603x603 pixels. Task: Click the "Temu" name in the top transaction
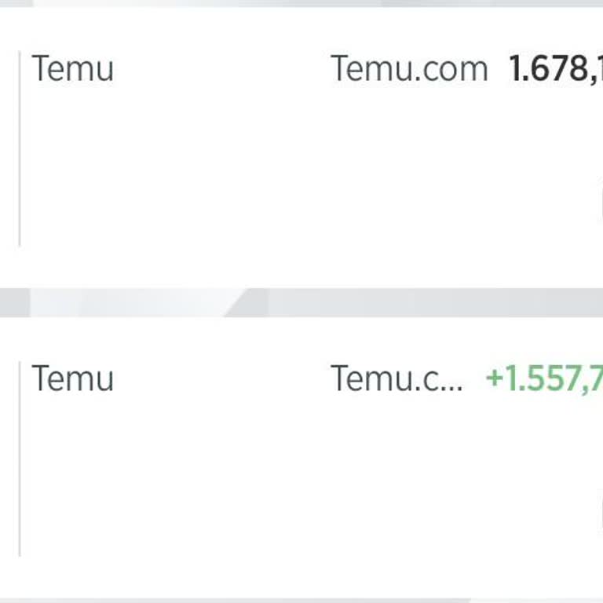pos(72,69)
